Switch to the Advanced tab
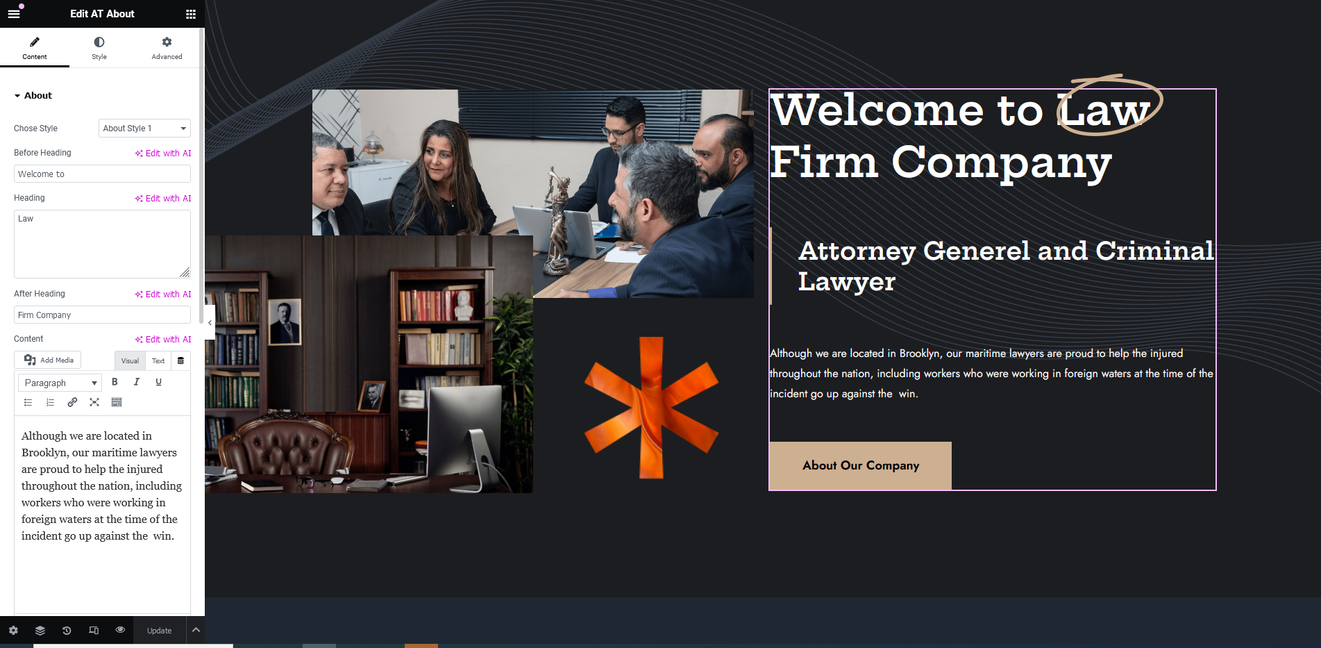Image resolution: width=1321 pixels, height=648 pixels. (167, 48)
